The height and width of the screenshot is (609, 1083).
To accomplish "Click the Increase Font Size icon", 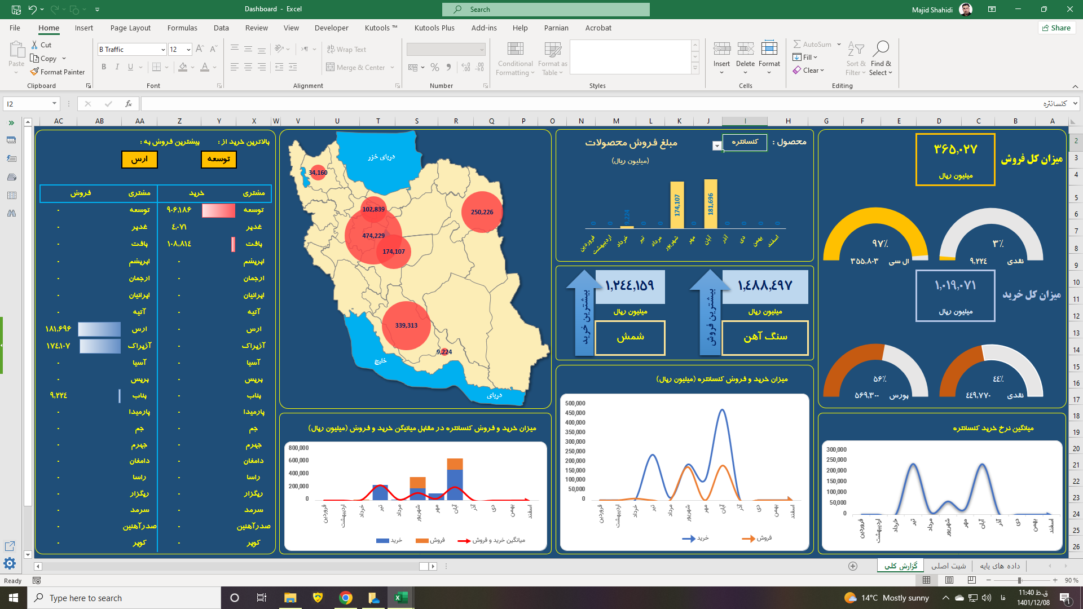I will [x=200, y=50].
